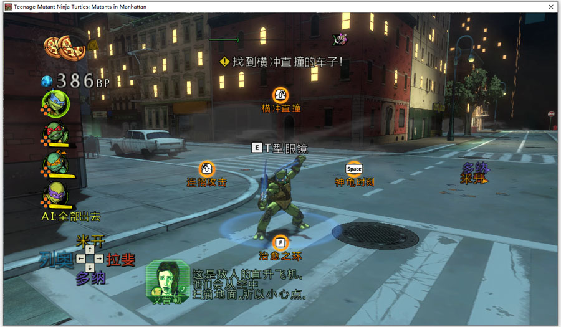561x327 pixels.
Task: Click the 多纳 米开 marker on the street
Action: pyautogui.click(x=474, y=173)
